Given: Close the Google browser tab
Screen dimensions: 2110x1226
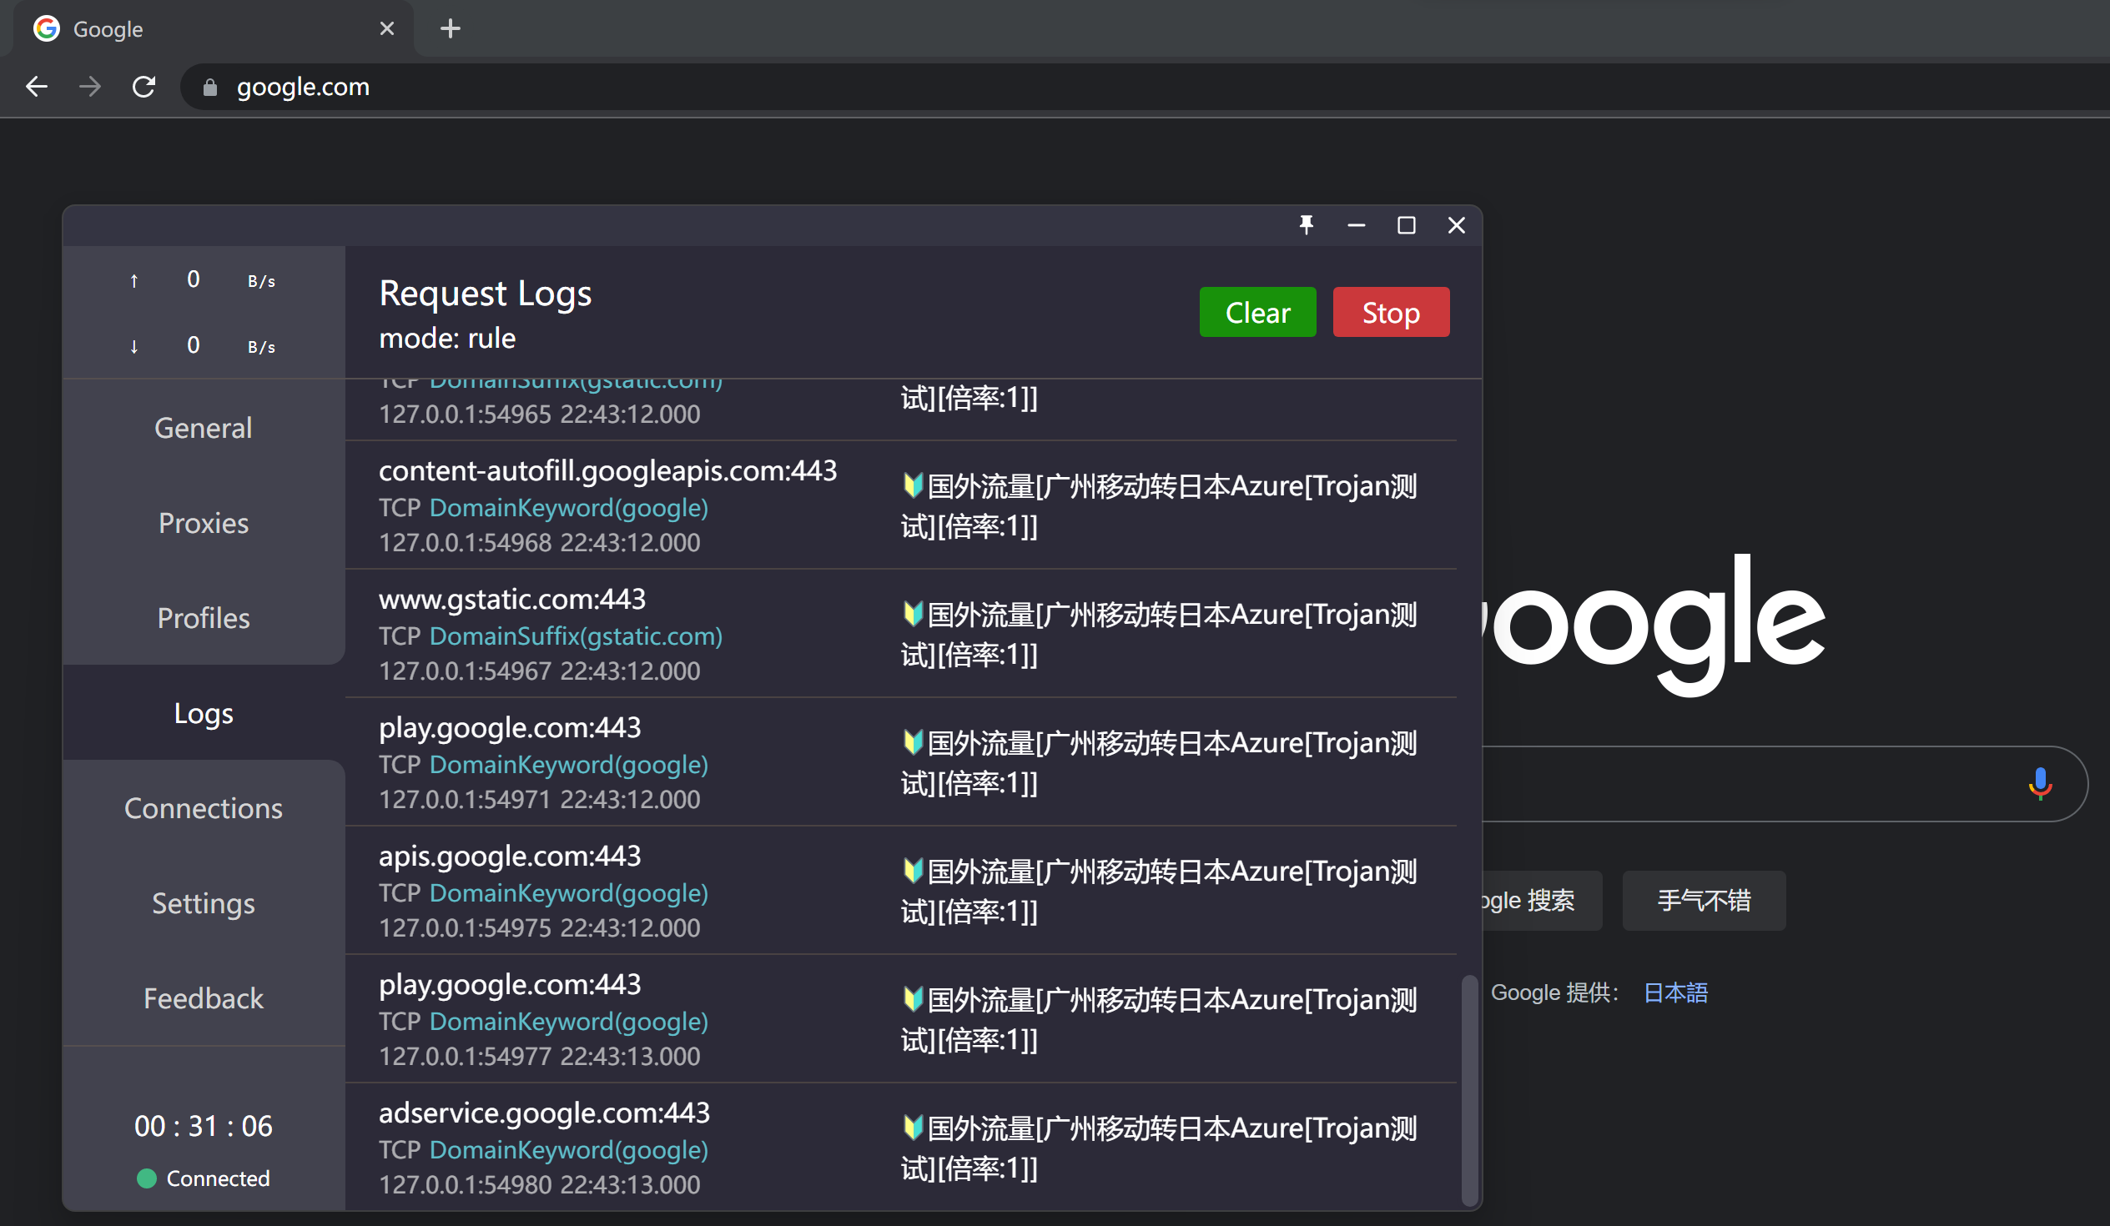Looking at the screenshot, I should pyautogui.click(x=387, y=28).
